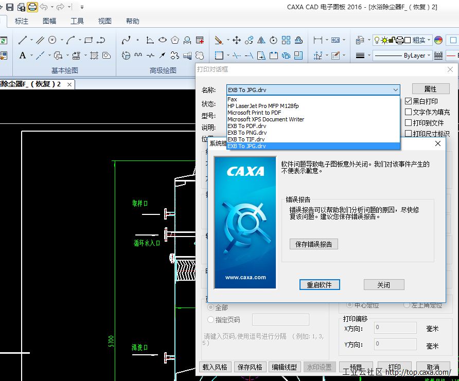
Task: Click the Layer manager icon
Action: tap(360, 40)
